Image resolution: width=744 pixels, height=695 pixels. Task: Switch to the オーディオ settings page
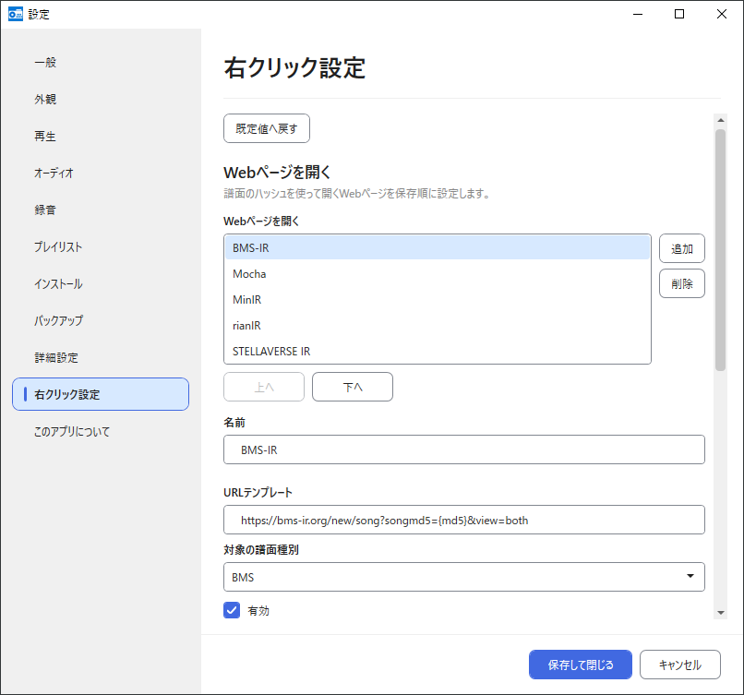point(100,174)
